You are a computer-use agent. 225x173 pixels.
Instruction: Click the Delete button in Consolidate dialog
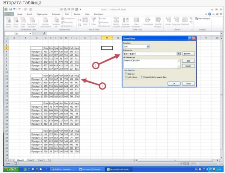click(x=188, y=66)
